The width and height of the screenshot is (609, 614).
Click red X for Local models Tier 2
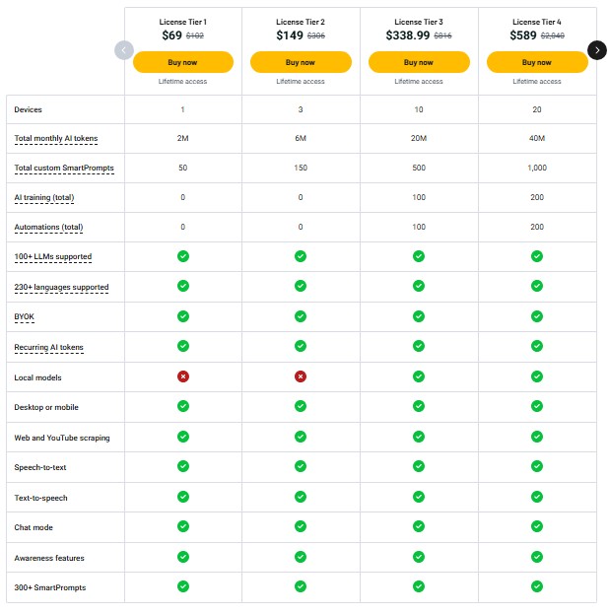(x=301, y=376)
